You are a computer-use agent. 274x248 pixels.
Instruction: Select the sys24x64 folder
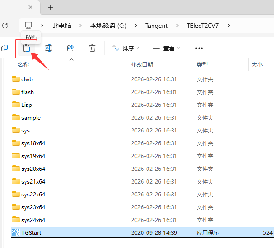point(33,220)
